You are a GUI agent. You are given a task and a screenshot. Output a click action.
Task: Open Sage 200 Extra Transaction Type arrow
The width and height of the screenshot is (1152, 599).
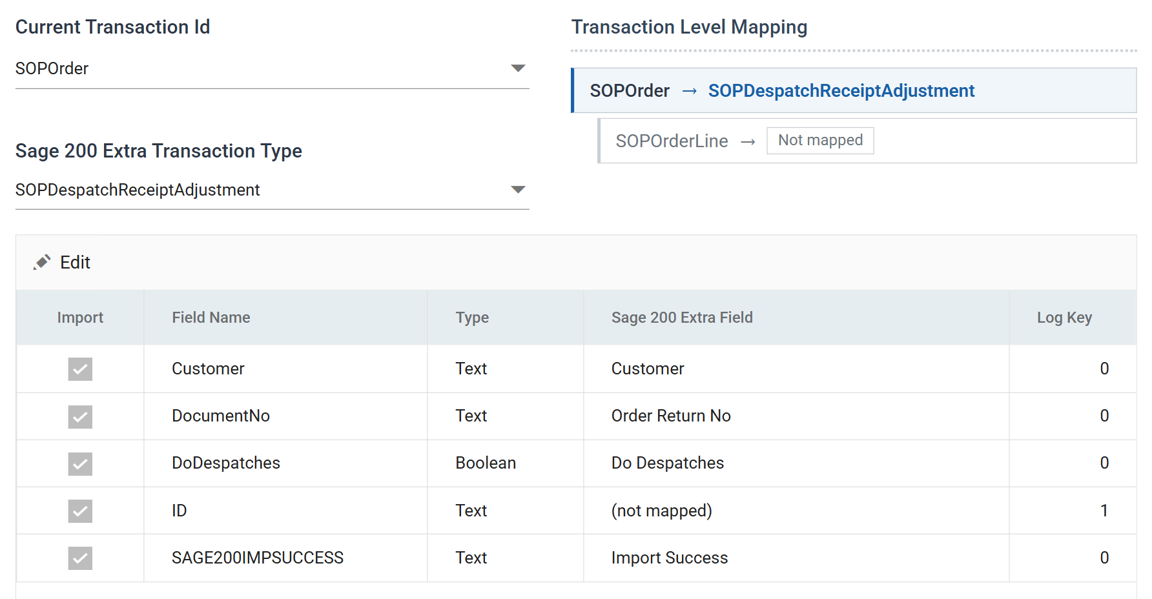click(518, 190)
